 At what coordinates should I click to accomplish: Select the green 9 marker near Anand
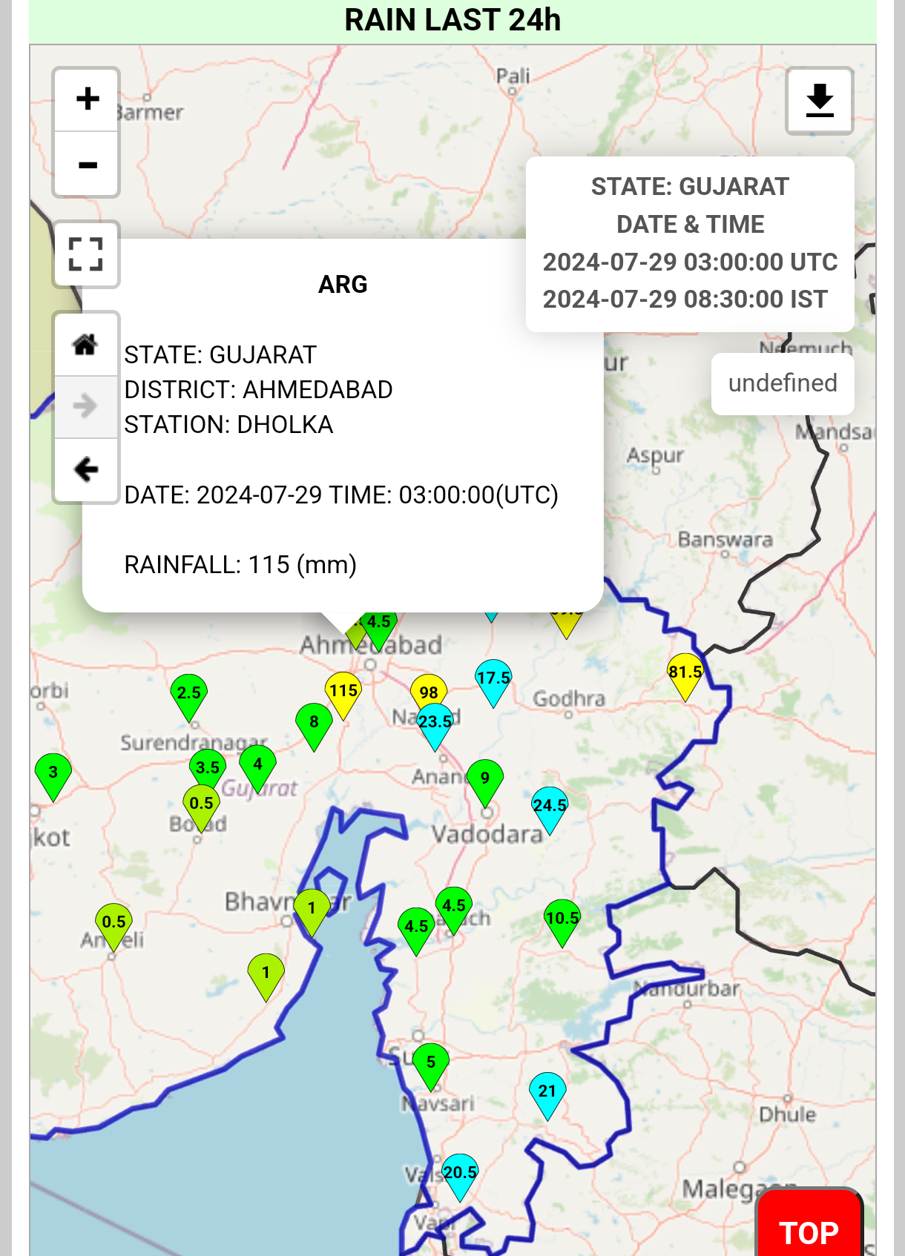[485, 779]
